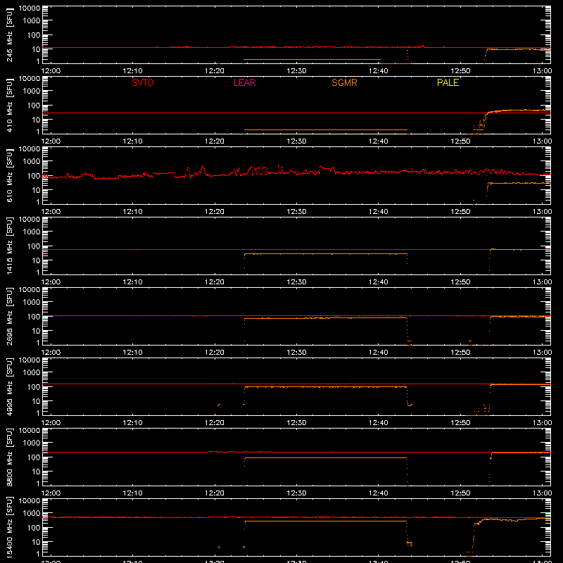Viewport: 563px width, 563px height.
Task: Click 12:30 tick below the 8800 MHz plot
Action: (296, 493)
